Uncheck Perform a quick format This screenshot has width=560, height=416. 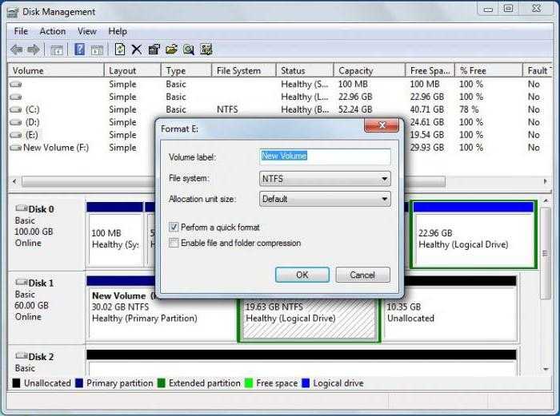[x=174, y=227]
